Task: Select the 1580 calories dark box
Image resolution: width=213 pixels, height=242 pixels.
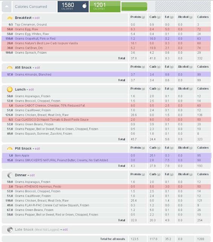Action: [73, 6]
